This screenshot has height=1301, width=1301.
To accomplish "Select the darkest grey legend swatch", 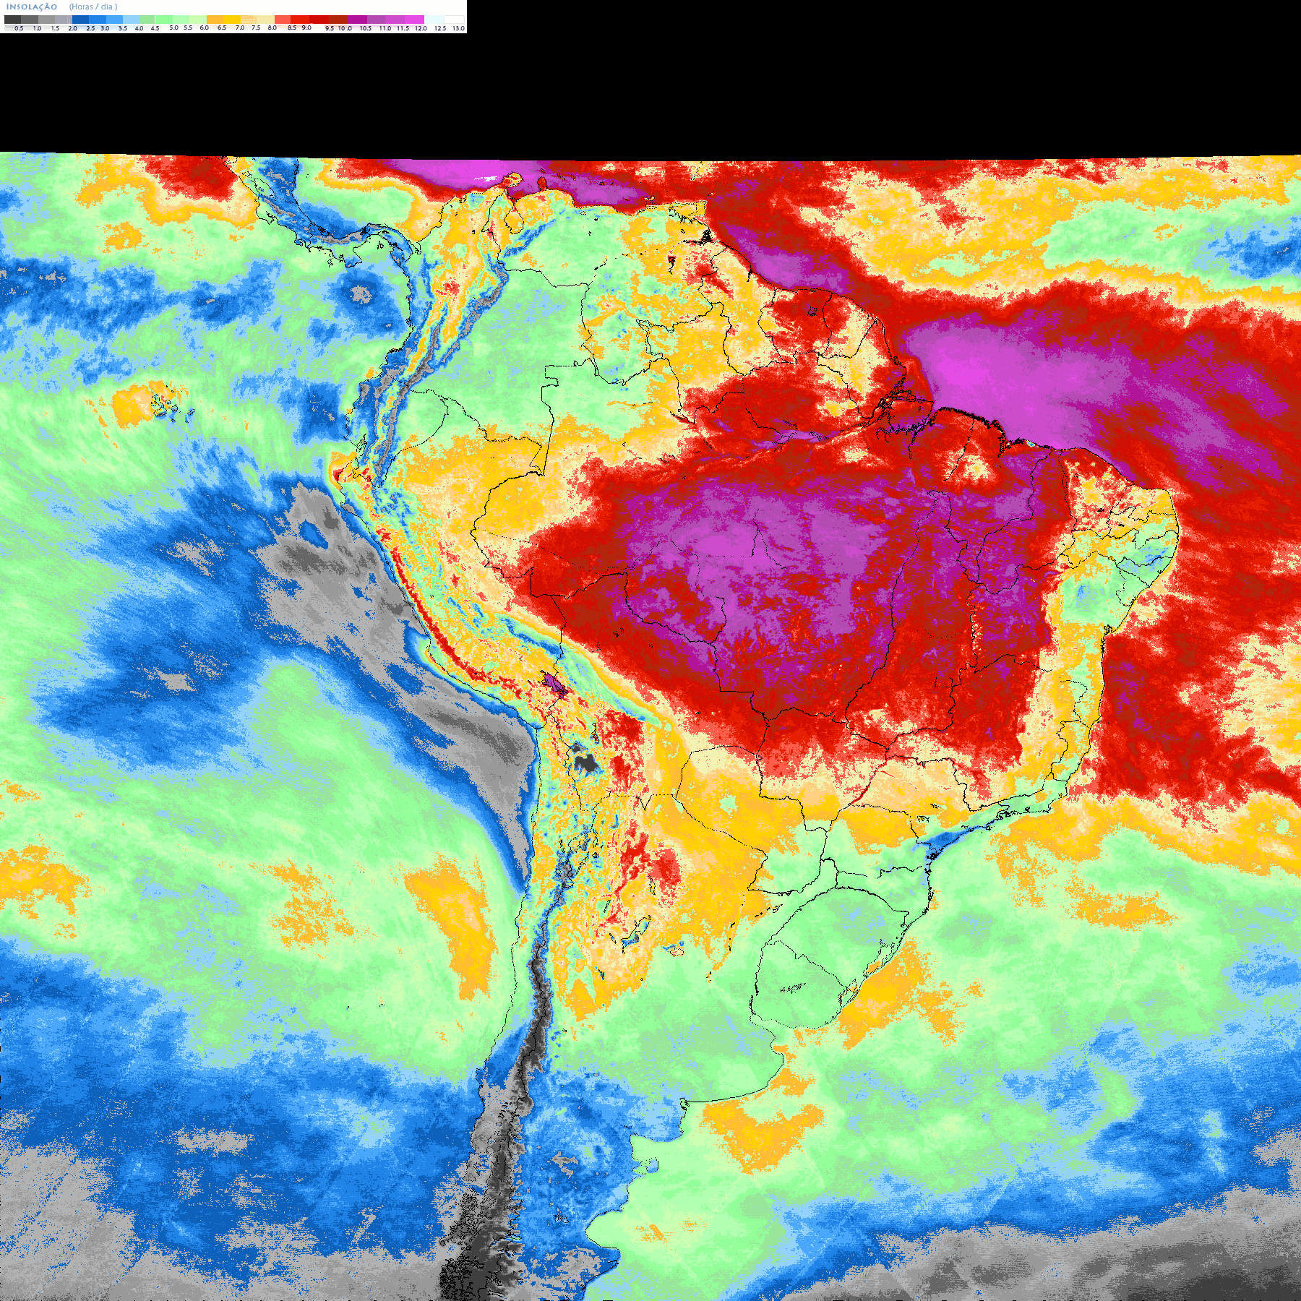I will (x=12, y=20).
